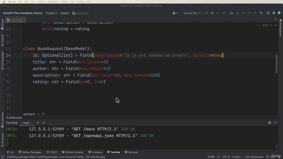Click line number 24 in the gutter
The width and height of the screenshot is (283, 159).
[8, 55]
